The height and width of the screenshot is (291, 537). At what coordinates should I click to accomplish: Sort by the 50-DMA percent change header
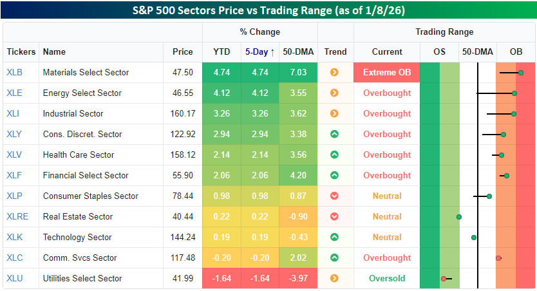(299, 52)
